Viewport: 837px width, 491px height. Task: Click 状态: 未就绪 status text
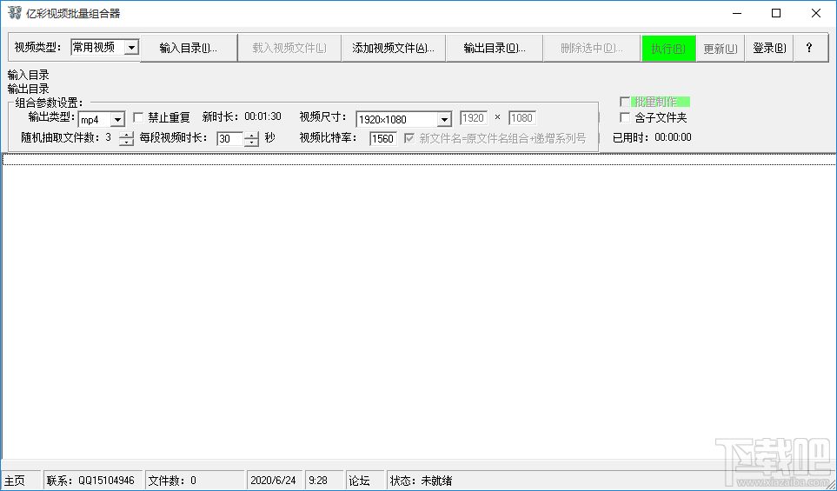(x=422, y=481)
